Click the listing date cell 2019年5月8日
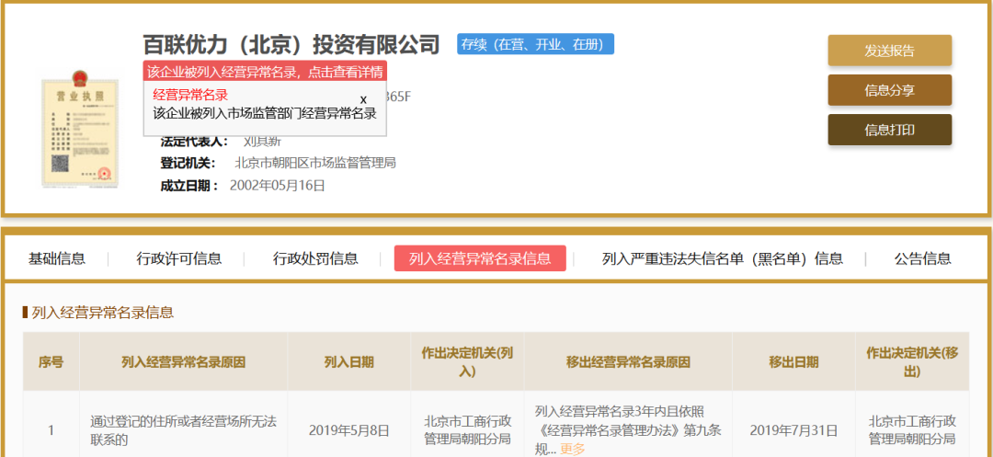The height and width of the screenshot is (457, 993). (x=349, y=431)
